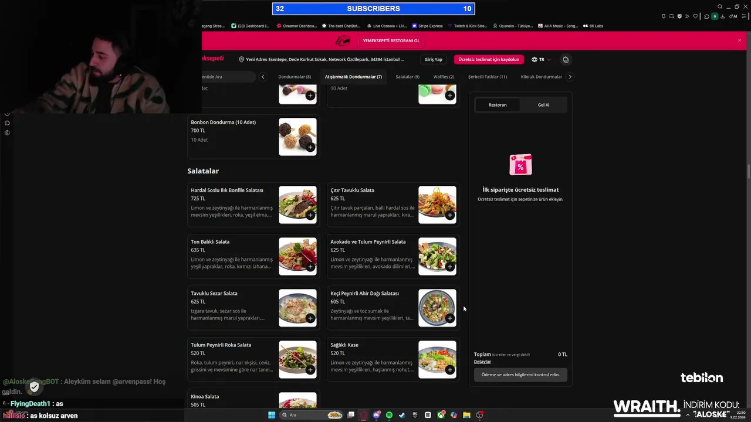This screenshot has height=422, width=751.
Task: Launch Steam from the taskbar
Action: click(x=402, y=415)
